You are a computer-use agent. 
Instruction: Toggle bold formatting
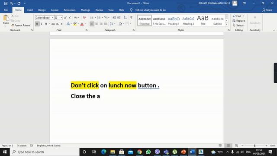point(37,24)
